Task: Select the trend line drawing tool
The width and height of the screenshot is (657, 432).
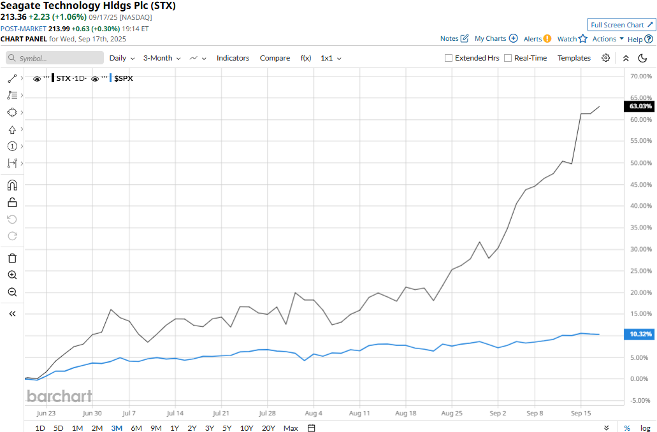Action: pyautogui.click(x=12, y=78)
